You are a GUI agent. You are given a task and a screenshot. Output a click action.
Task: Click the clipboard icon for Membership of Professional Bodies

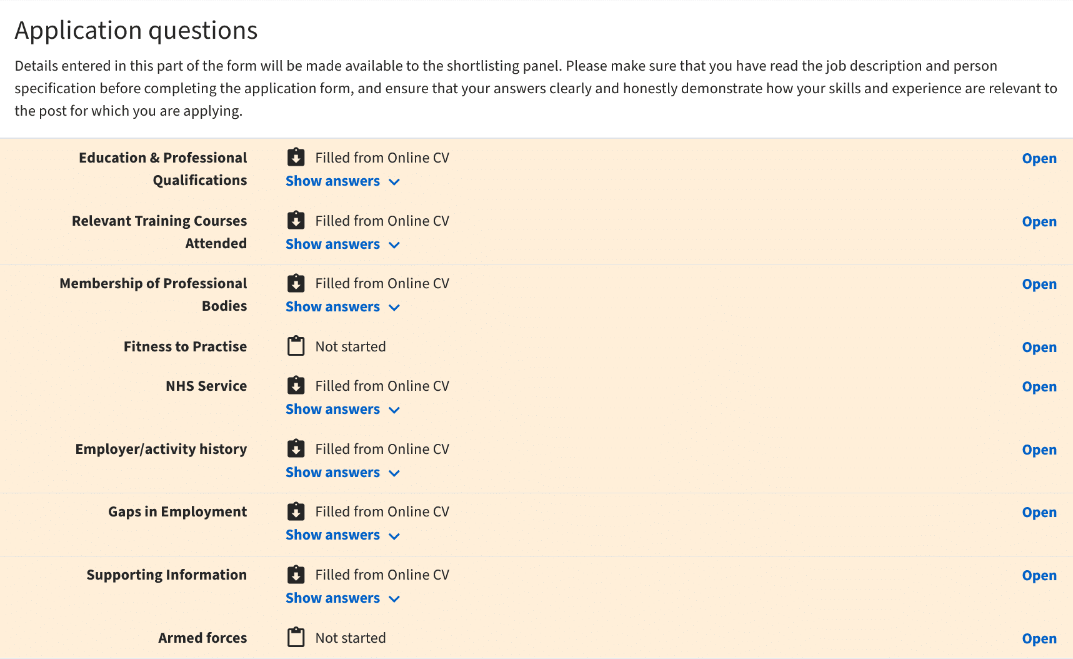(296, 283)
